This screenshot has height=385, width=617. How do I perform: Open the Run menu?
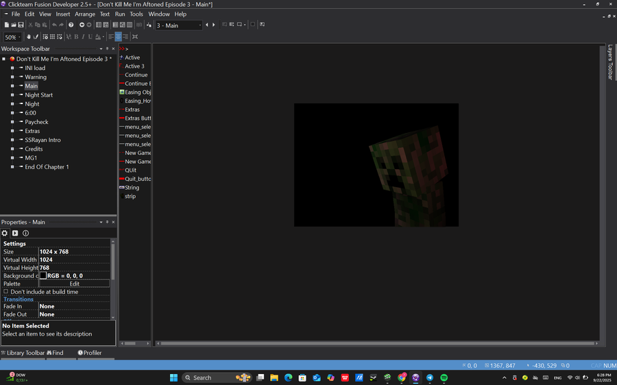(x=120, y=14)
